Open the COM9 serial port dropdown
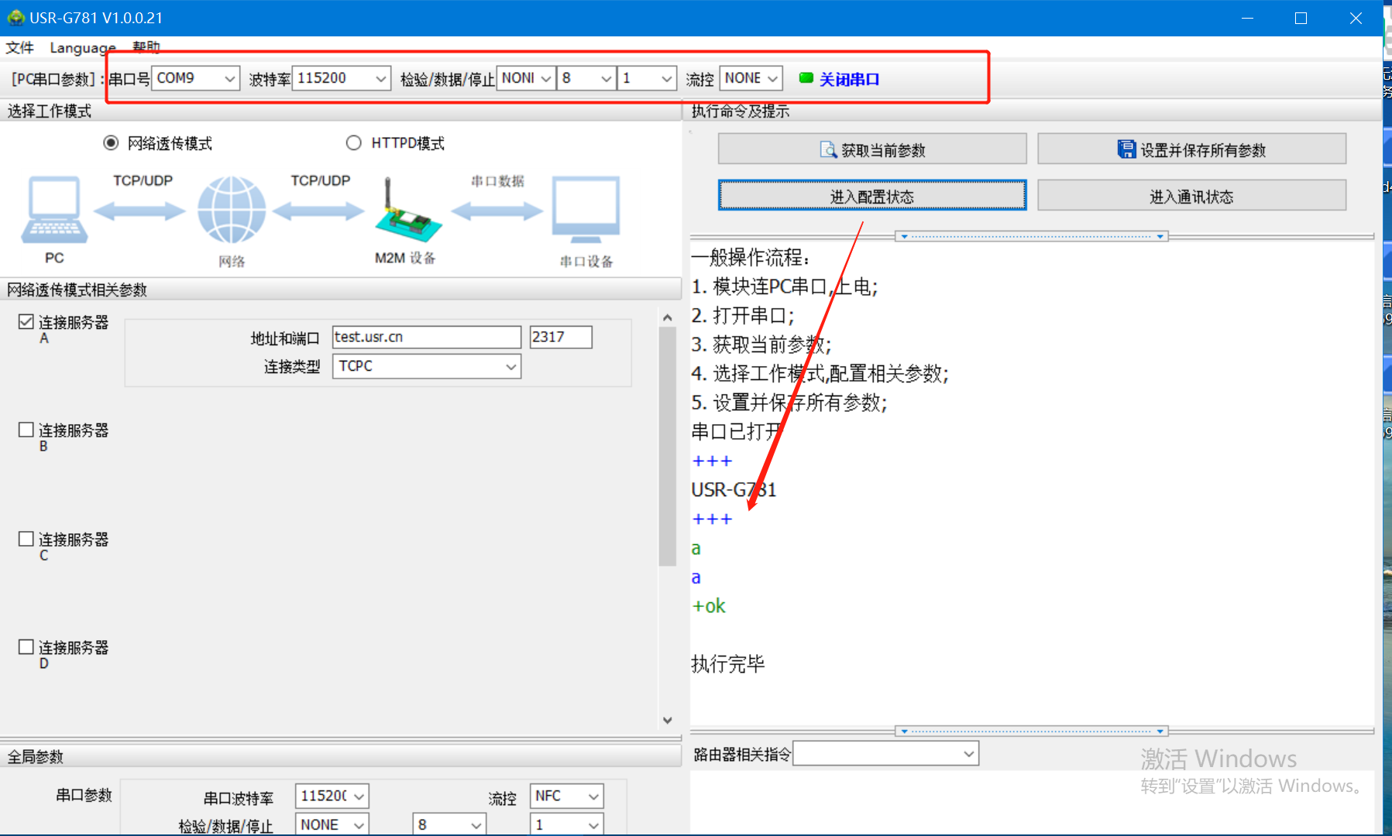This screenshot has width=1392, height=836. 229,79
